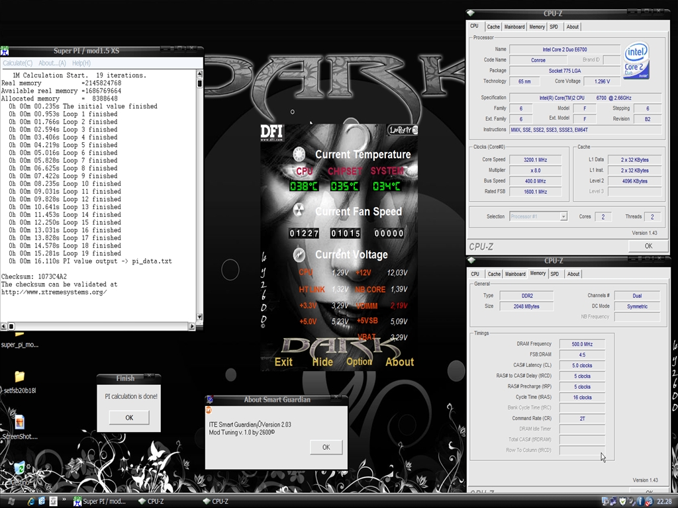Click the red antivirus tray icon
The height and width of the screenshot is (508, 678).
click(649, 501)
